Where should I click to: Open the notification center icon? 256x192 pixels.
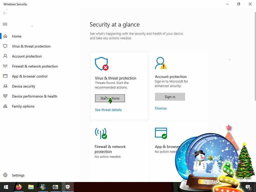[x=248, y=187]
